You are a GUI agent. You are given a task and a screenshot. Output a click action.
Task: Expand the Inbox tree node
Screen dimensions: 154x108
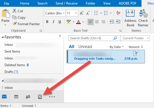(3, 87)
